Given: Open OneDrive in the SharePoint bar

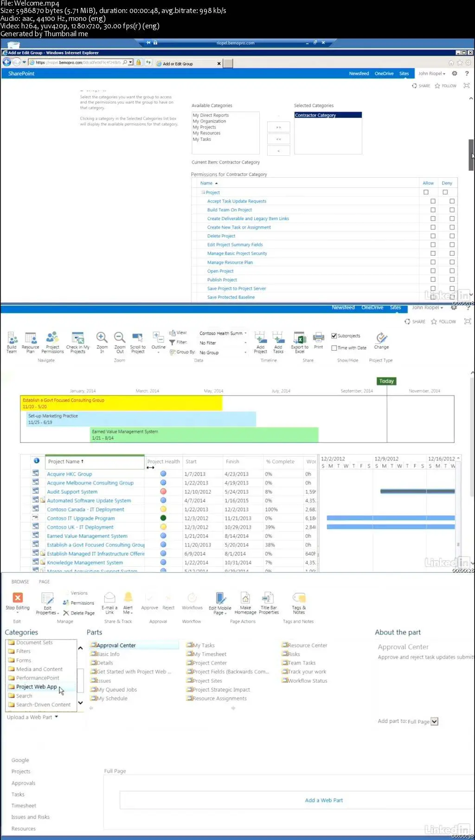Looking at the screenshot, I should point(384,73).
